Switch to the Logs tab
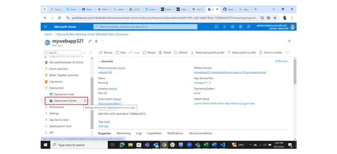The width and height of the screenshot is (337, 154). (139, 133)
